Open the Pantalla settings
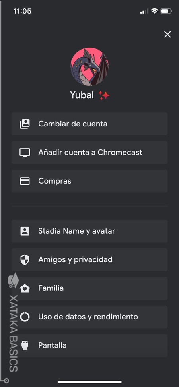179x387 pixels. (89, 346)
